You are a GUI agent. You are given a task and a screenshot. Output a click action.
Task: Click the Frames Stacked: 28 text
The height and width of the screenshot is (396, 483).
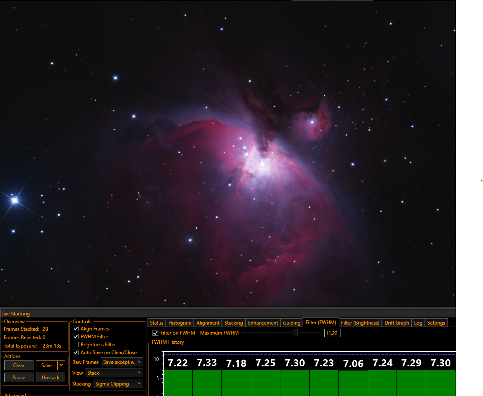[x=26, y=329]
